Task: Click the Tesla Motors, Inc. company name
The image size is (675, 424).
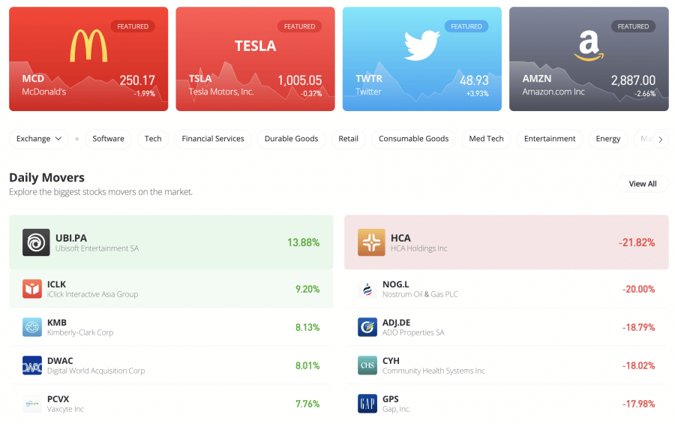Action: coord(221,92)
